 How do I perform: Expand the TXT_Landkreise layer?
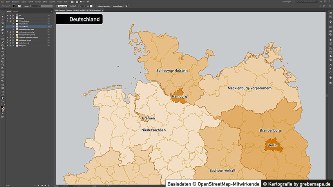13,26
